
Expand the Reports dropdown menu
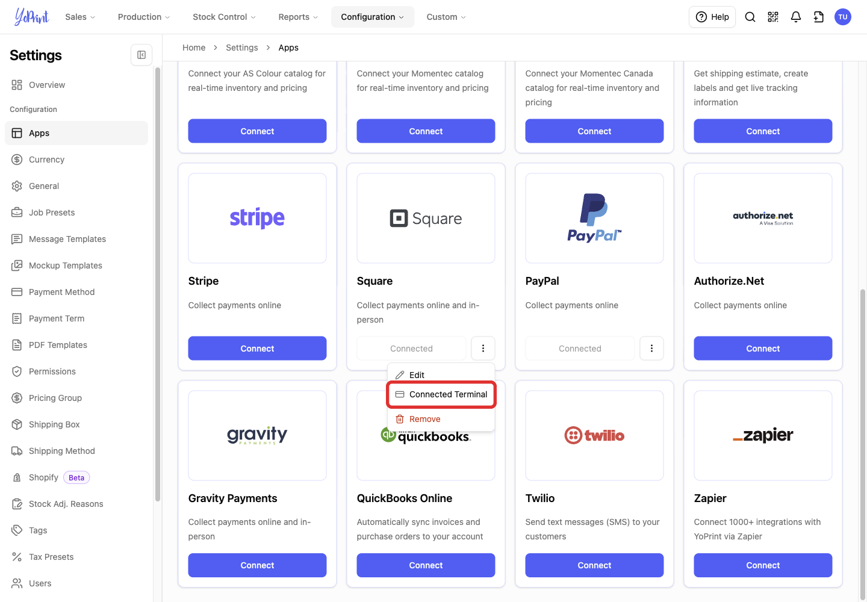pyautogui.click(x=298, y=17)
